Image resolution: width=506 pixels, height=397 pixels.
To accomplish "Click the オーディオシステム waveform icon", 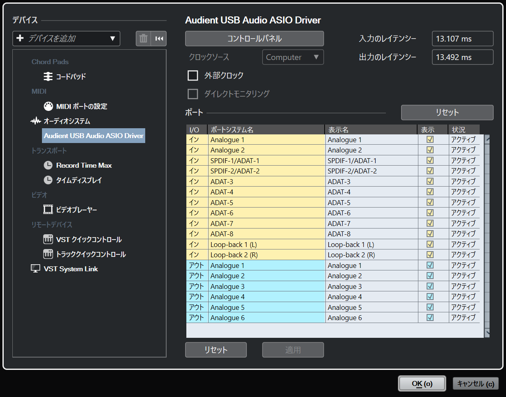I will coord(36,121).
